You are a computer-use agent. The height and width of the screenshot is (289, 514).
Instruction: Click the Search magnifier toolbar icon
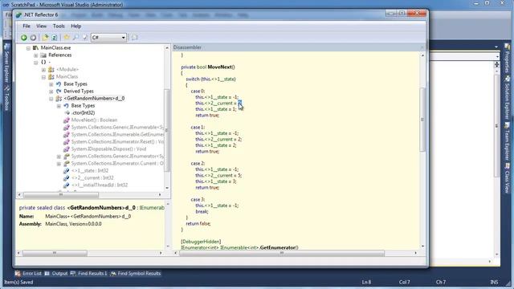[75, 38]
